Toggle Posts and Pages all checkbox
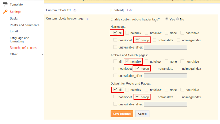 [115, 90]
